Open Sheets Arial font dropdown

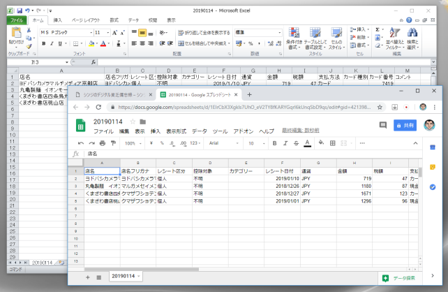pyautogui.click(x=223, y=143)
